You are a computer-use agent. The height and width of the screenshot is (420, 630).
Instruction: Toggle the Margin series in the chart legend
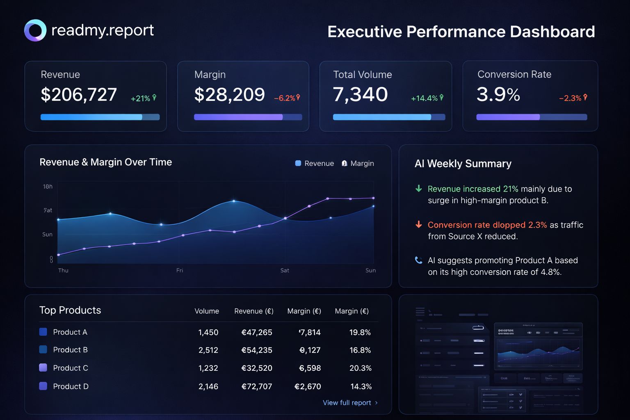coord(358,163)
